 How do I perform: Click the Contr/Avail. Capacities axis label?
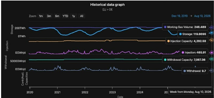tap(25, 79)
